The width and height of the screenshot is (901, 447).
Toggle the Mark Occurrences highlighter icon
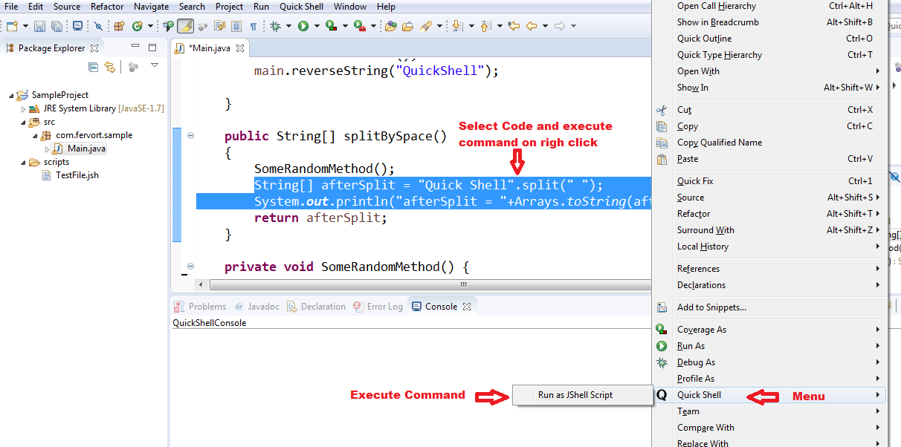pos(185,26)
